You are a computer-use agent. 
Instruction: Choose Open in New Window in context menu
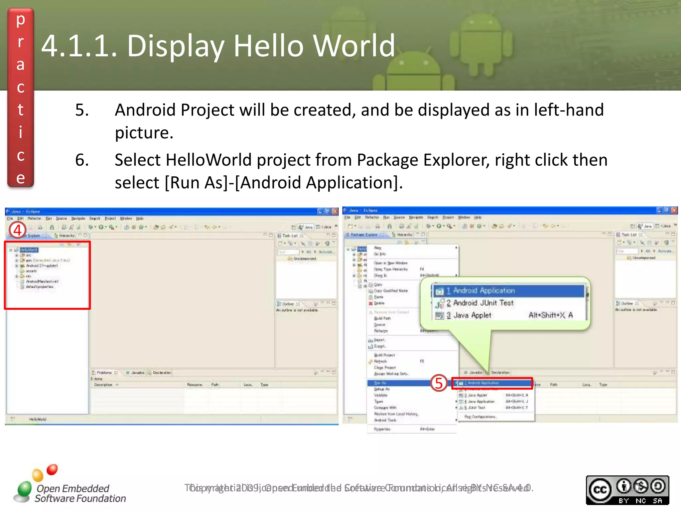pos(412,263)
